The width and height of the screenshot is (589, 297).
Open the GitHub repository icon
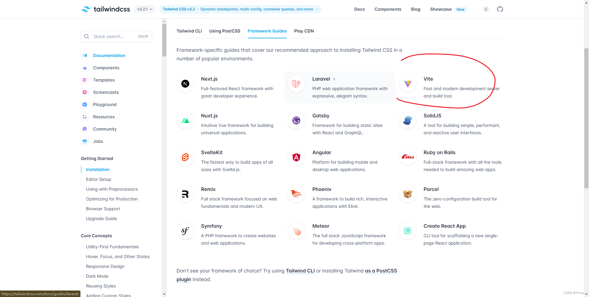(x=500, y=9)
